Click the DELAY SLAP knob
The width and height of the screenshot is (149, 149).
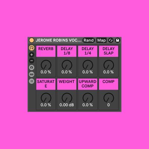point(109,65)
